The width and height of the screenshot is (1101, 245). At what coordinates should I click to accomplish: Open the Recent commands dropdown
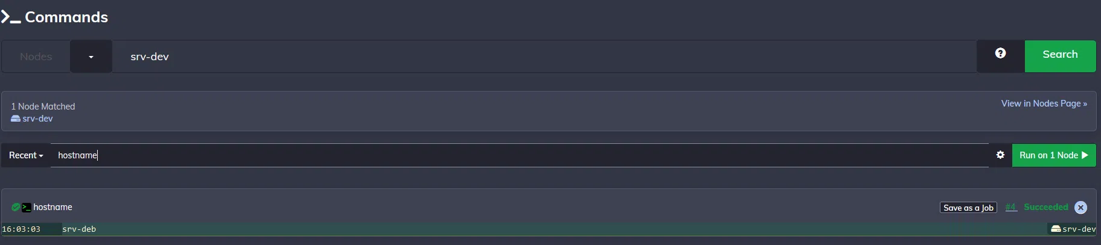point(26,155)
